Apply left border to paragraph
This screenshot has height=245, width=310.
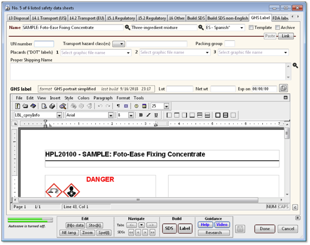coord(169,115)
